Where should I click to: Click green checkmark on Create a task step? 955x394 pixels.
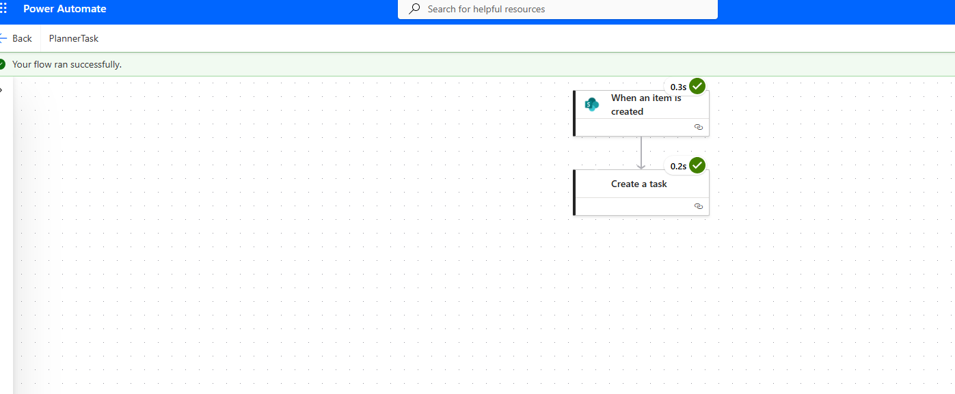coord(697,166)
